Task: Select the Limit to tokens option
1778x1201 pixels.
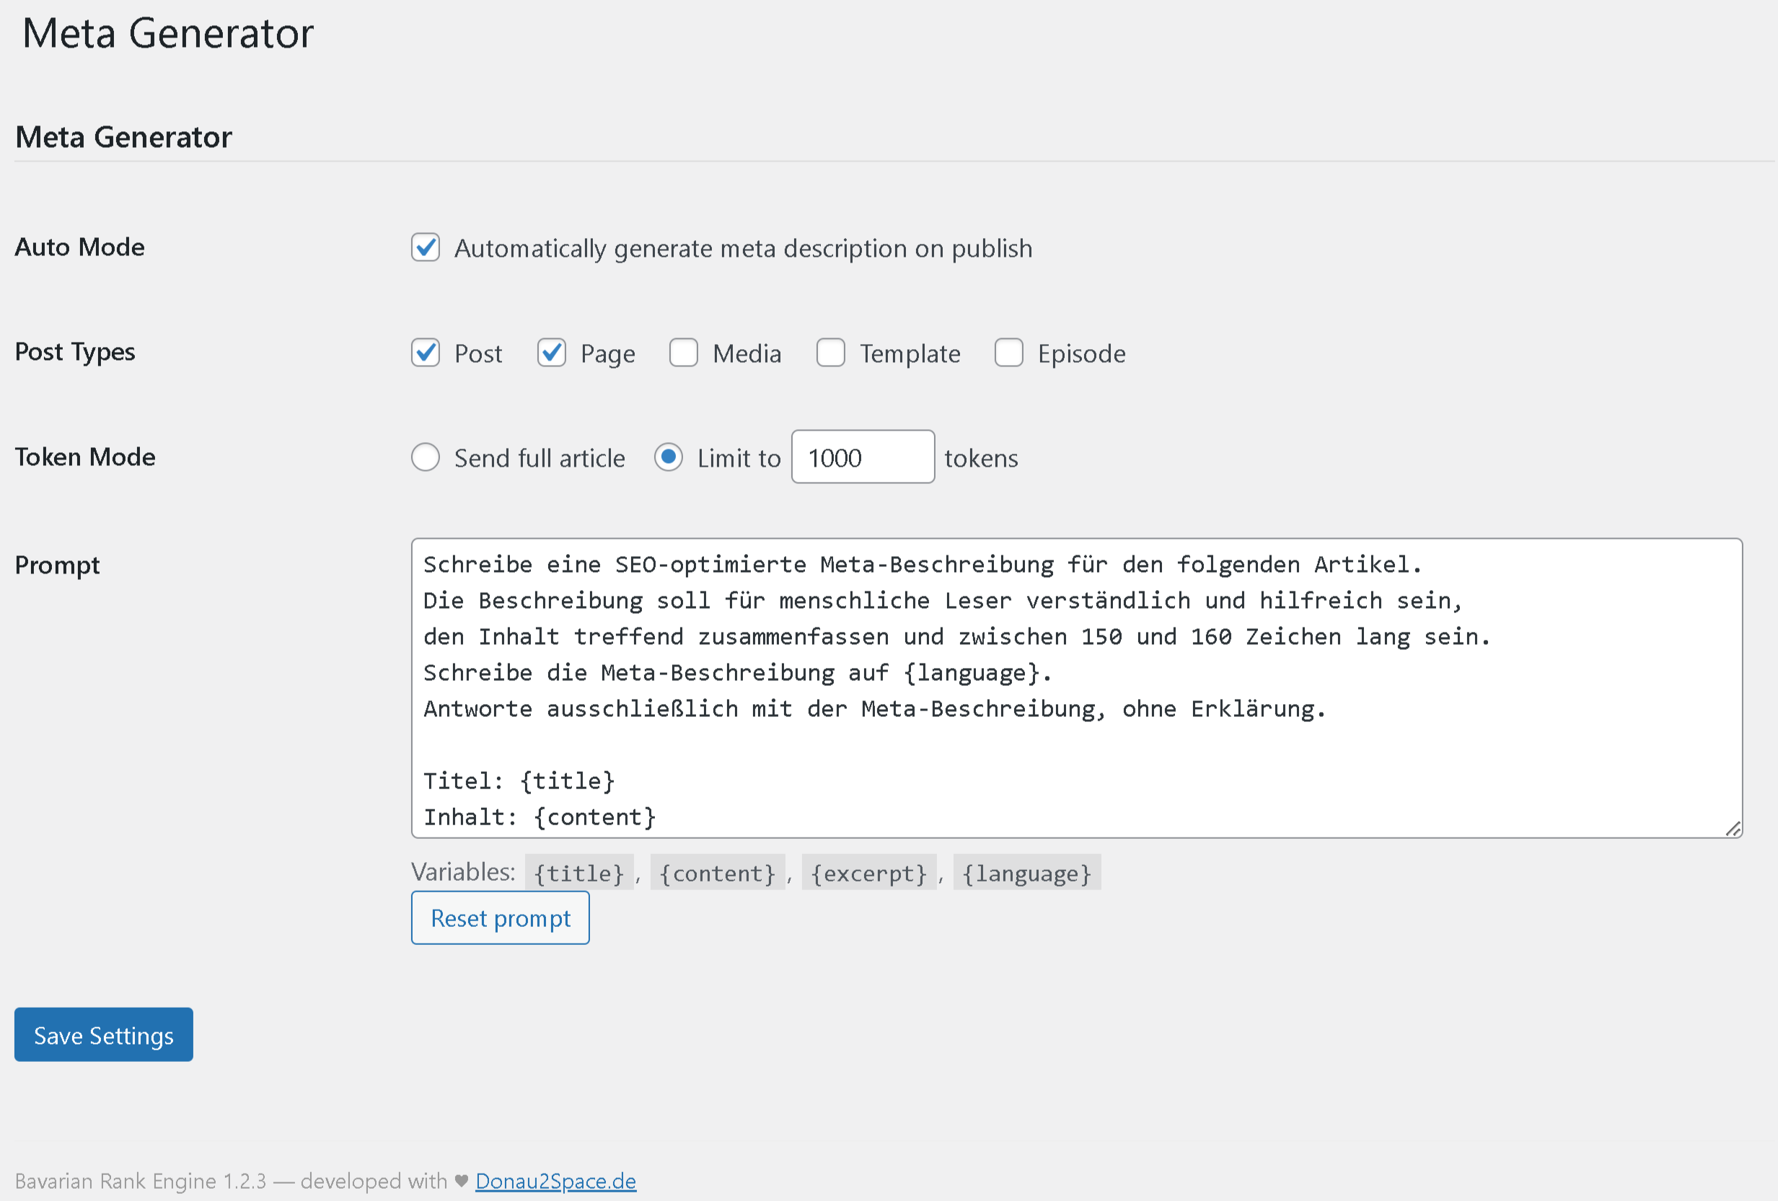Action: (x=669, y=457)
